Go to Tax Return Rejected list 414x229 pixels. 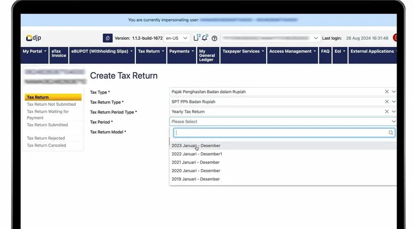tap(46, 138)
